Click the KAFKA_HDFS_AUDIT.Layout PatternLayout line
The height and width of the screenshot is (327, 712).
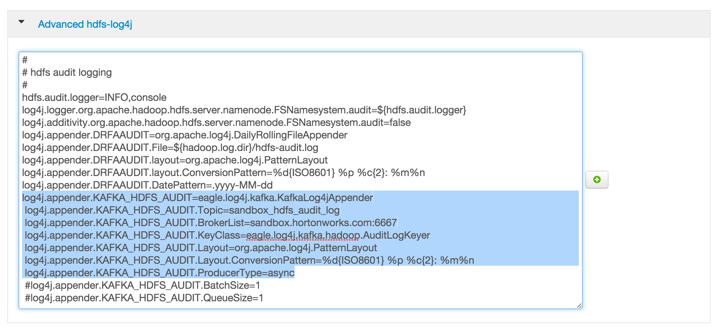[201, 248]
